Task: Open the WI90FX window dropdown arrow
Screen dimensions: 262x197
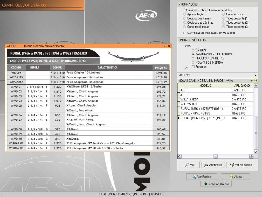Action: pos(165,46)
